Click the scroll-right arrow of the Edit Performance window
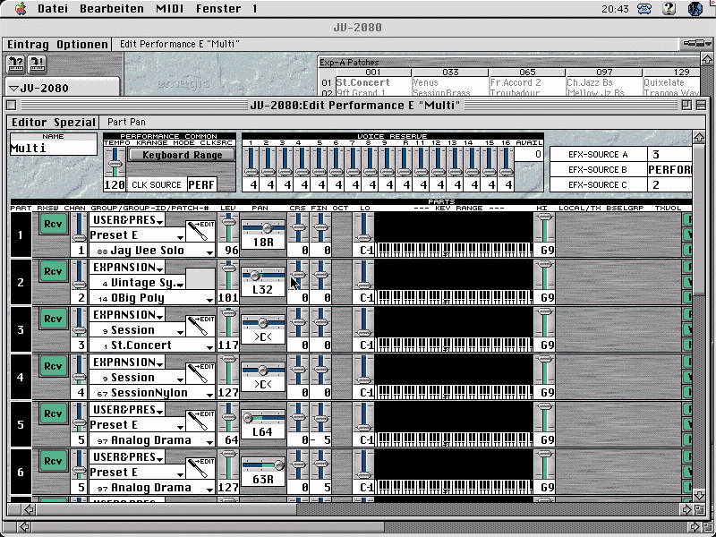716x537 pixels. [686, 509]
